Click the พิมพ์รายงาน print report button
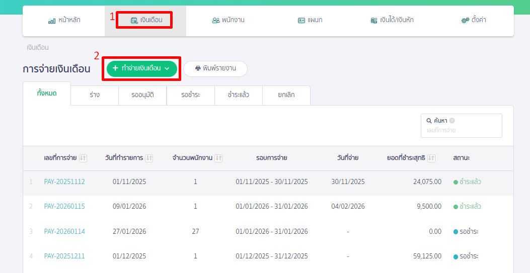This screenshot has width=530, height=273. (x=215, y=68)
